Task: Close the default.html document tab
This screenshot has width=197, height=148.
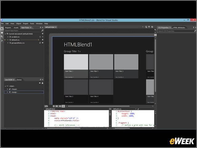Action: coord(56,27)
